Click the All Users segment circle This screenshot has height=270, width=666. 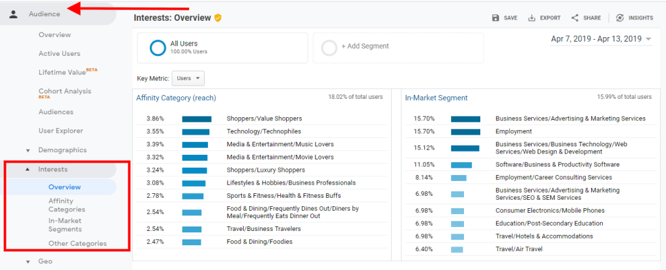point(157,47)
